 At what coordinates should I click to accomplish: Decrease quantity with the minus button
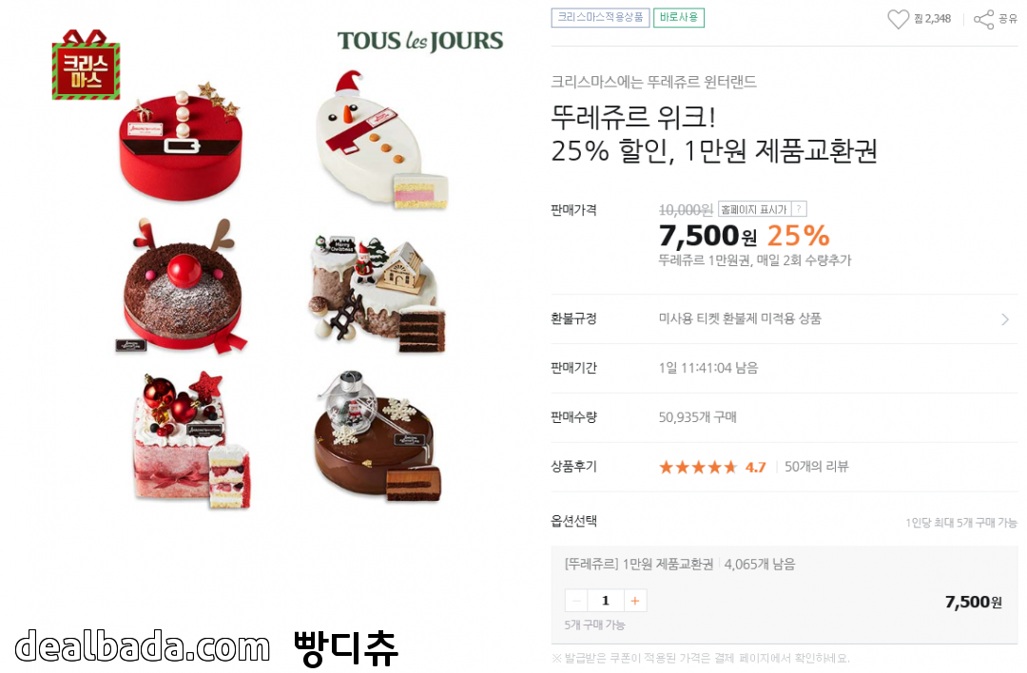point(576,601)
